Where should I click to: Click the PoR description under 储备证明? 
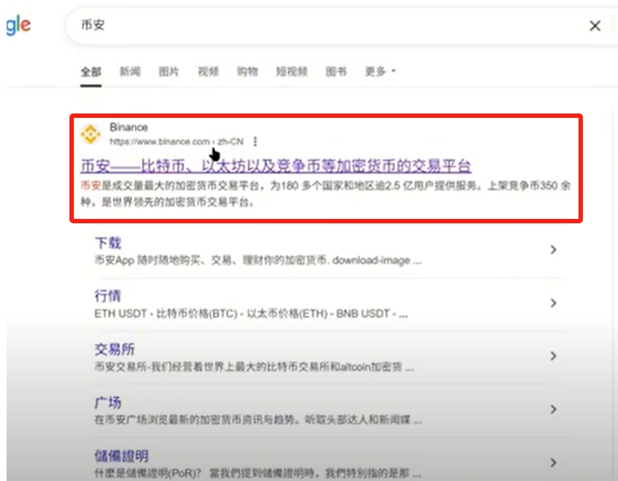point(257,473)
